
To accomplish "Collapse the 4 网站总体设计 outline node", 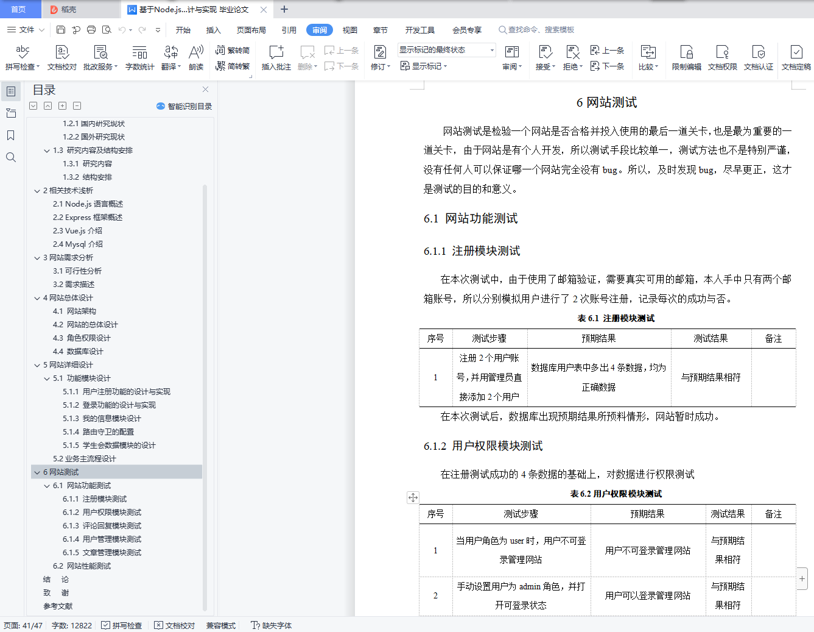I will (x=37, y=298).
